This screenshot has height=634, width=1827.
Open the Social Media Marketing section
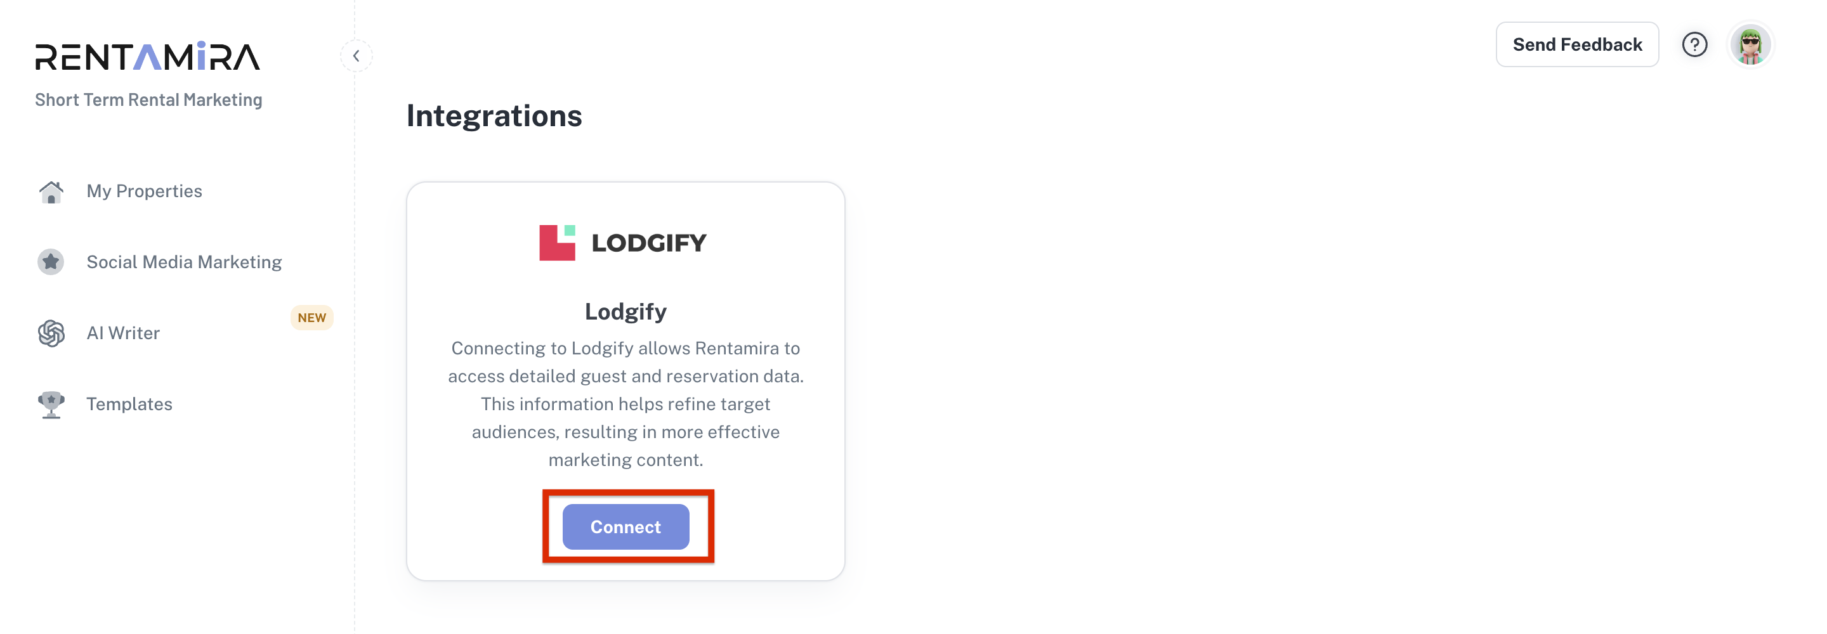(184, 262)
